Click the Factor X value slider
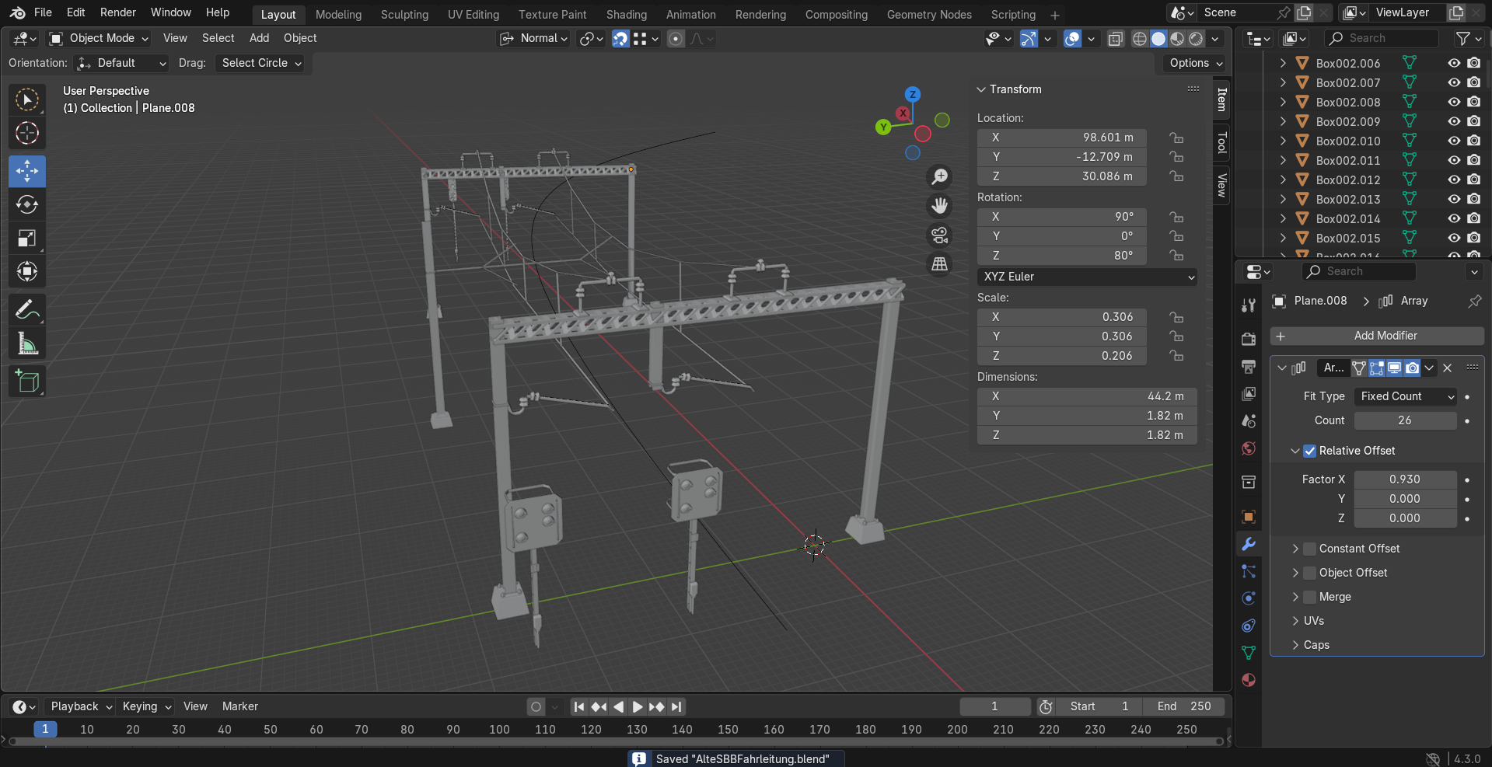Image resolution: width=1492 pixels, height=767 pixels. (1405, 479)
